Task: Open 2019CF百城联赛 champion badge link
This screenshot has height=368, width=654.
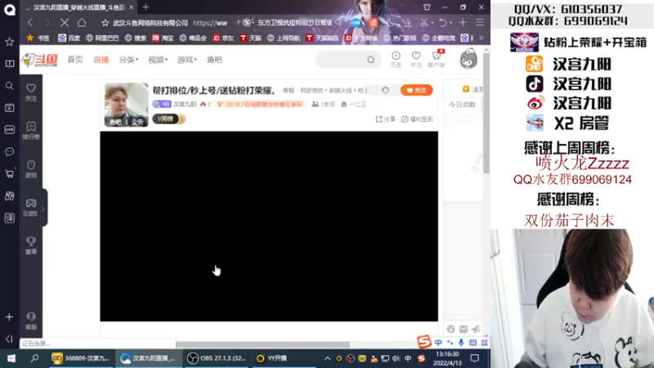Action: (x=260, y=105)
